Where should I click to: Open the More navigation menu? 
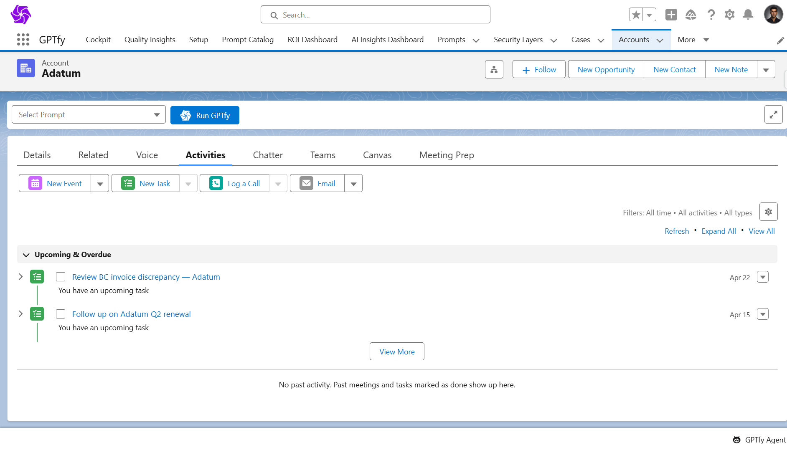[693, 40]
